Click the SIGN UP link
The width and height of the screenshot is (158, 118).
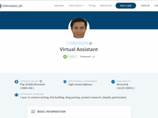coord(145,6)
